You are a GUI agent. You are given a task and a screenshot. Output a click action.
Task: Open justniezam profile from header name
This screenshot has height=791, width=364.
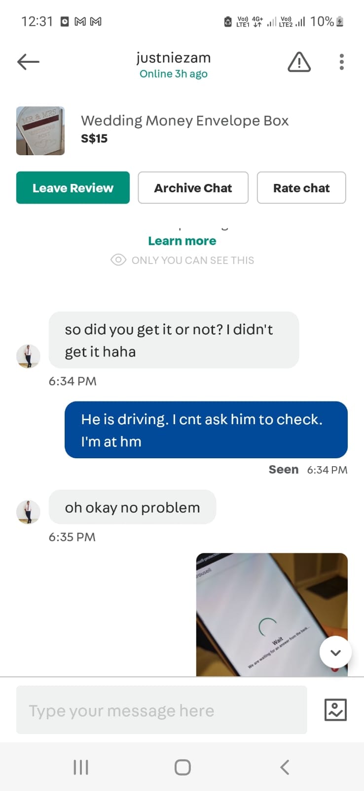174,58
